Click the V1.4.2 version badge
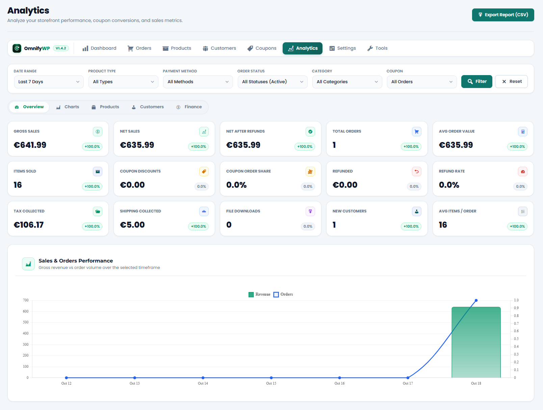The width and height of the screenshot is (543, 410). [61, 48]
